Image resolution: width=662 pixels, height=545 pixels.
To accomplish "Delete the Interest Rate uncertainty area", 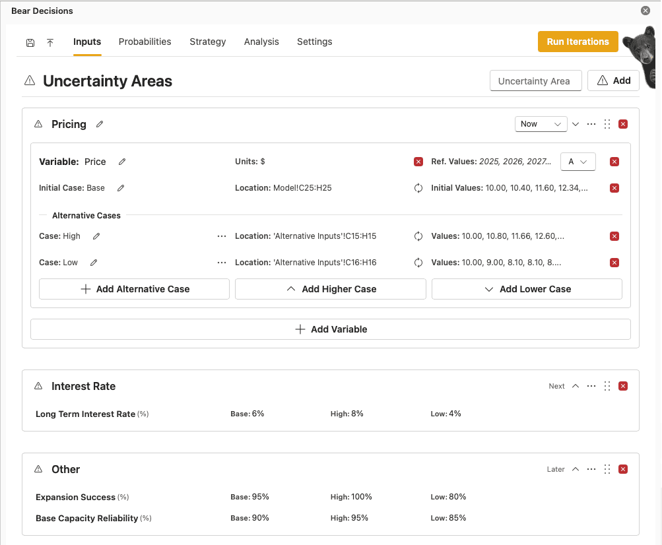I will (x=623, y=386).
